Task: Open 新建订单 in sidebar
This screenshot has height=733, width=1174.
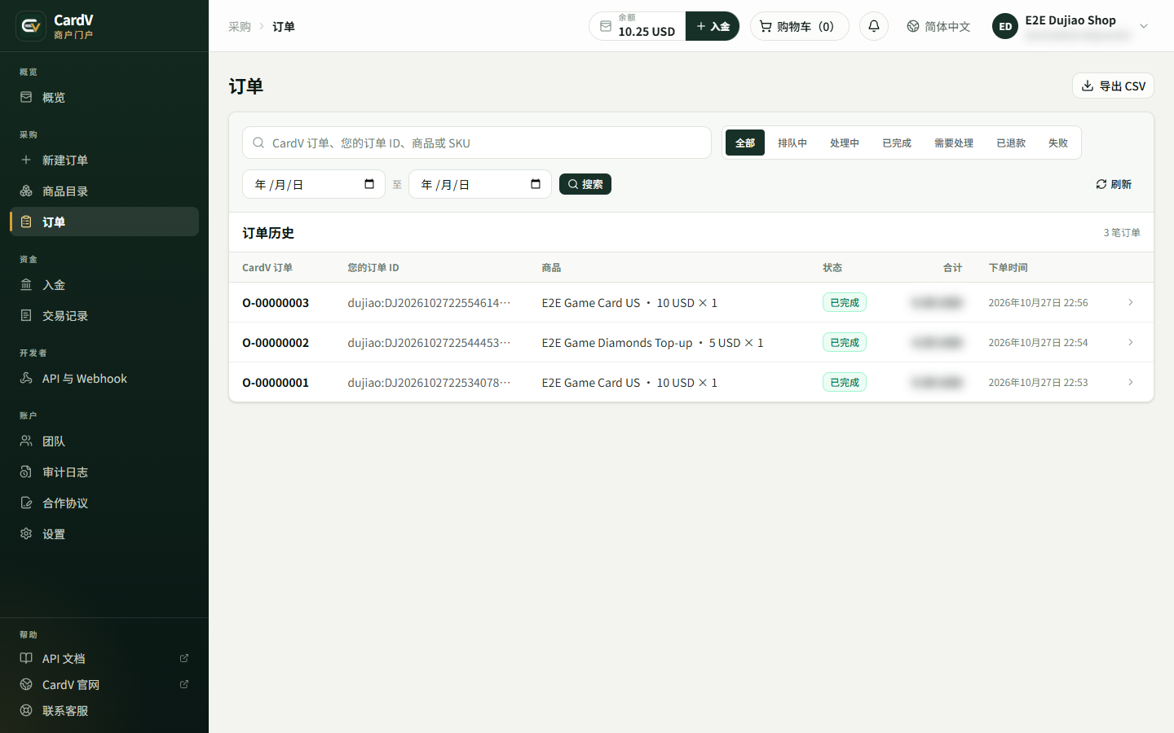Action: coord(104,160)
